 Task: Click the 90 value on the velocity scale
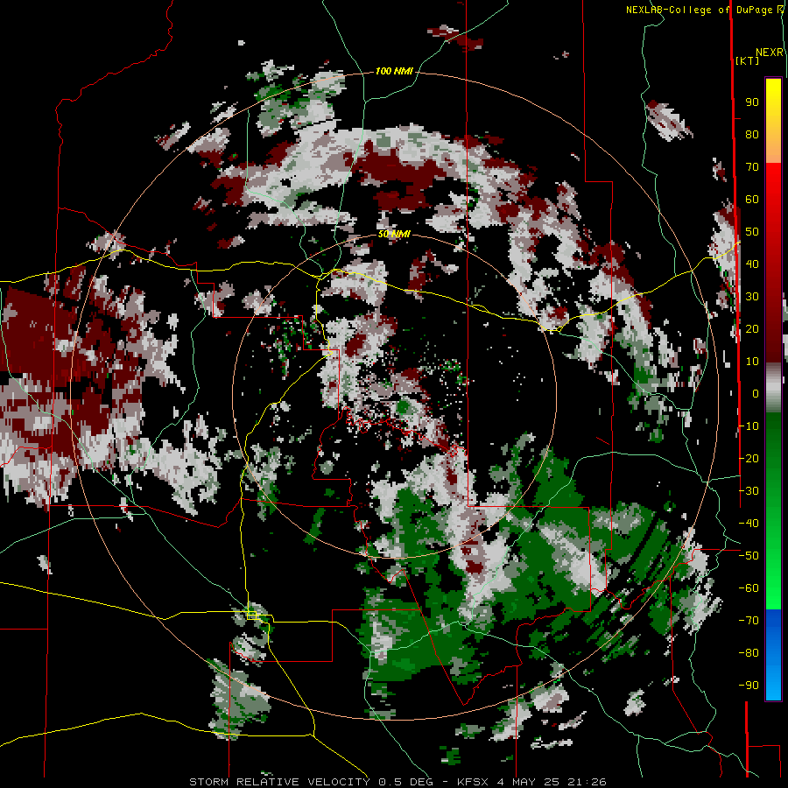point(752,102)
